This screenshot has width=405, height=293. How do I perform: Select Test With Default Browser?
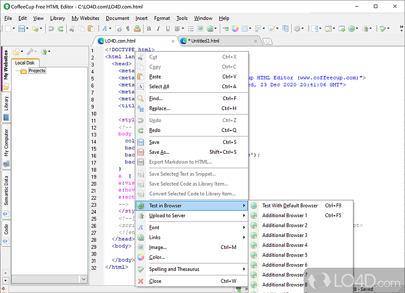coord(301,206)
